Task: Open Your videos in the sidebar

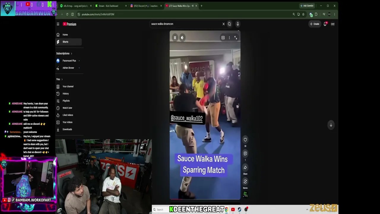Action: 69,122
